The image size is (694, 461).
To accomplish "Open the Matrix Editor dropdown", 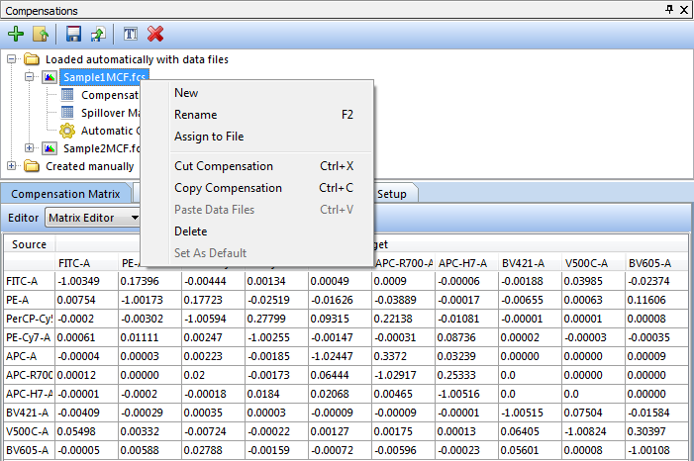I will 94,218.
